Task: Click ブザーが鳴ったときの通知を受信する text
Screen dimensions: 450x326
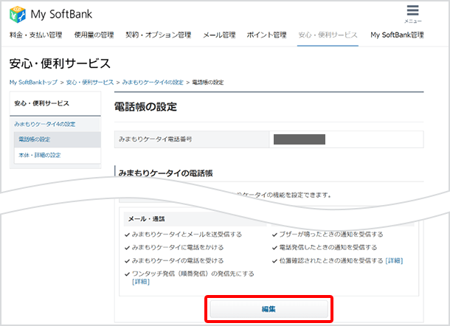Action: (331, 235)
